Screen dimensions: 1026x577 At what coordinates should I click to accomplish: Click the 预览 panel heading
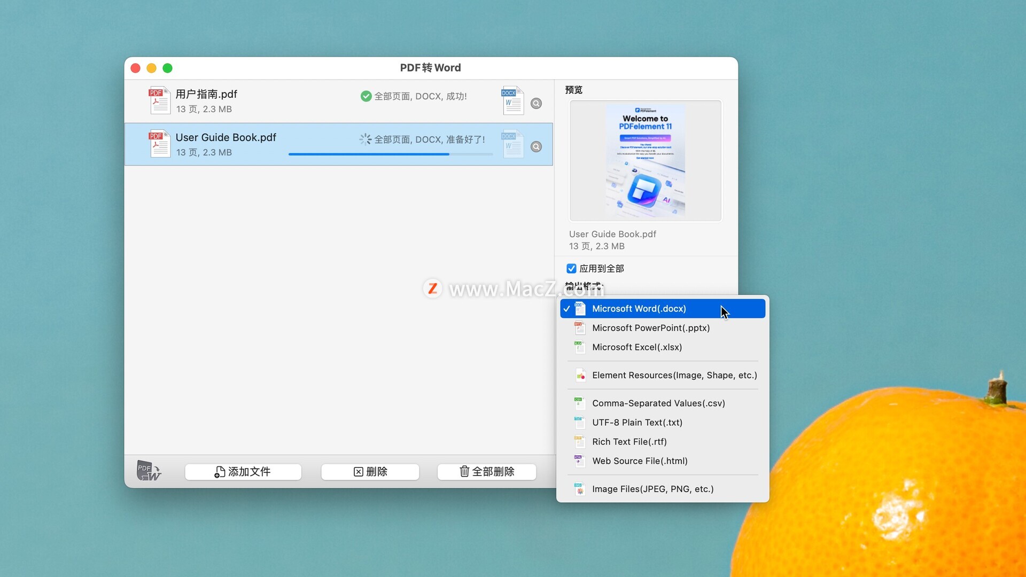pyautogui.click(x=574, y=90)
